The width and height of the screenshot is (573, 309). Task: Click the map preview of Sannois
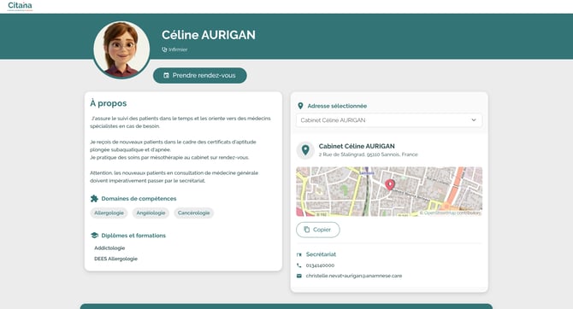pos(389,191)
